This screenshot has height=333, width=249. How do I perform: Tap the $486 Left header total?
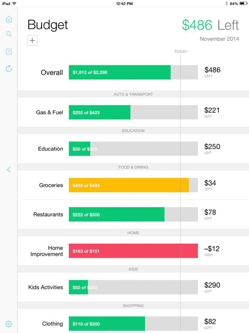[210, 25]
